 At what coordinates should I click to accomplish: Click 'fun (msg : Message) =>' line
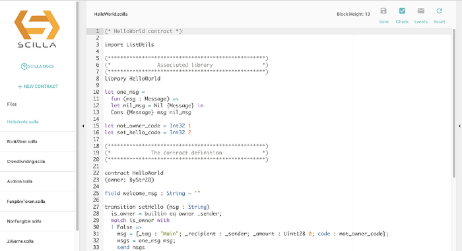point(145,98)
